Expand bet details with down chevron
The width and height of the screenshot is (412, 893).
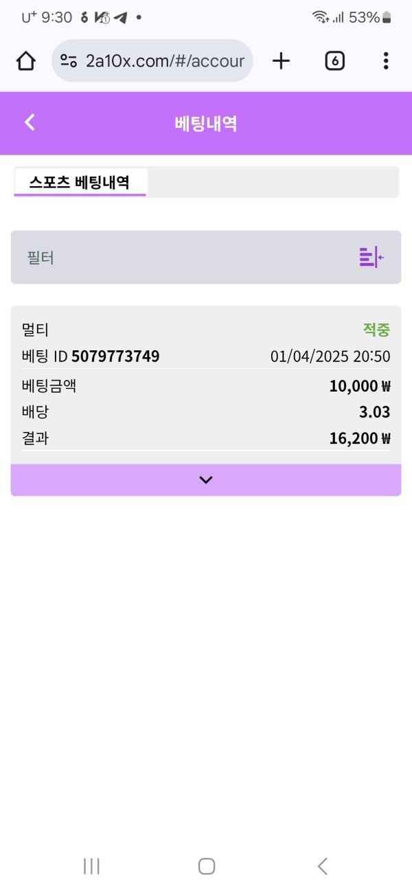(x=206, y=480)
